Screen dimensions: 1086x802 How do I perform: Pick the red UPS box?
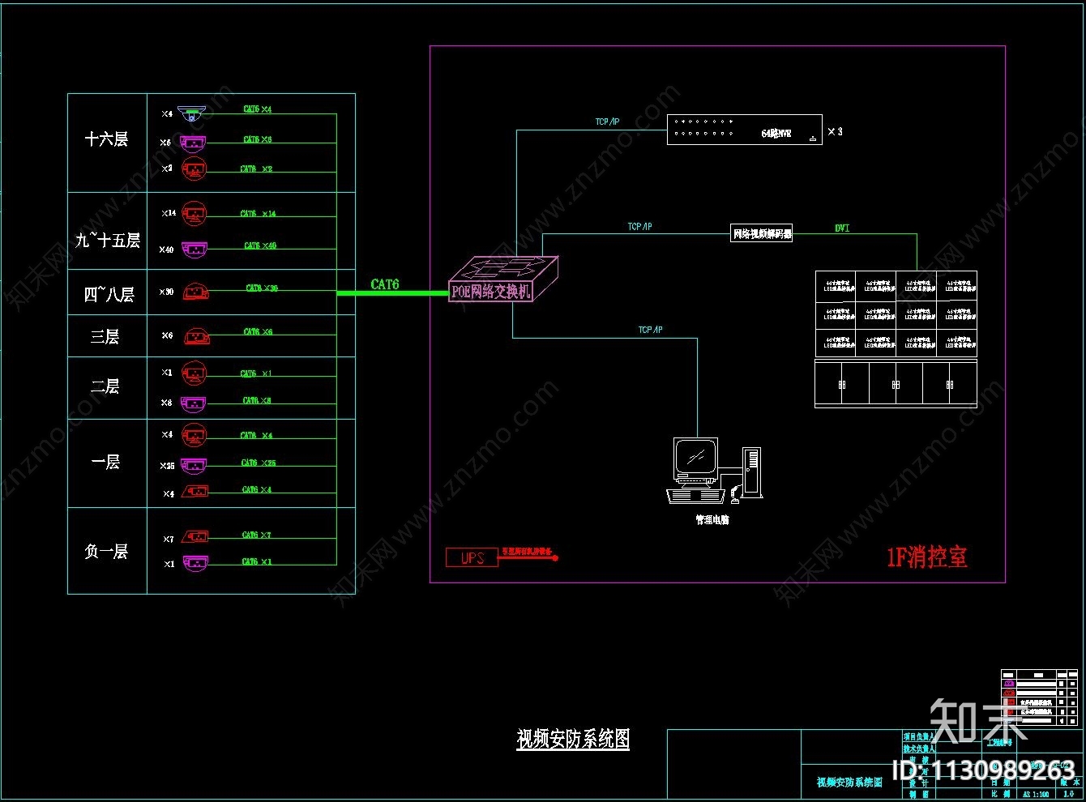[x=472, y=557]
